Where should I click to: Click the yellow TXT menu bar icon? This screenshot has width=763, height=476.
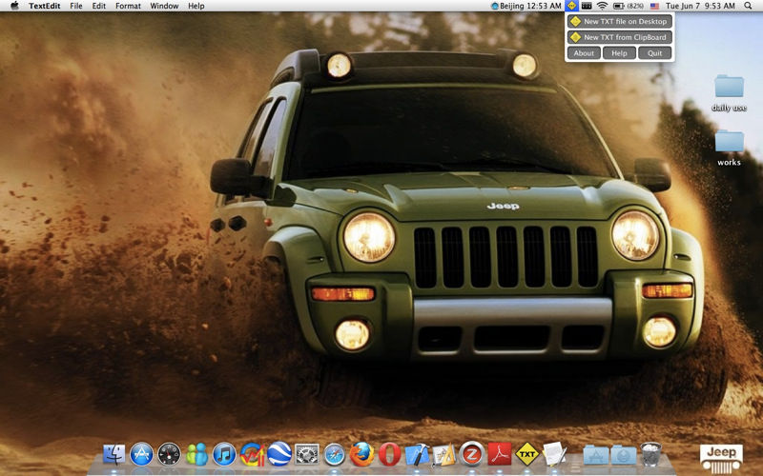(x=571, y=6)
